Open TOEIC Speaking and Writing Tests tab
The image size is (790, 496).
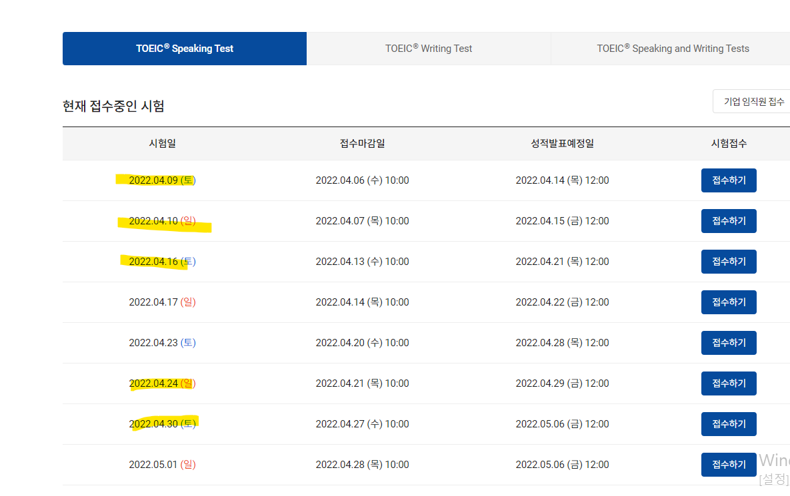tap(671, 49)
